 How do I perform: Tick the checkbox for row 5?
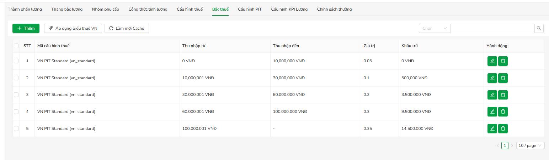(x=16, y=128)
